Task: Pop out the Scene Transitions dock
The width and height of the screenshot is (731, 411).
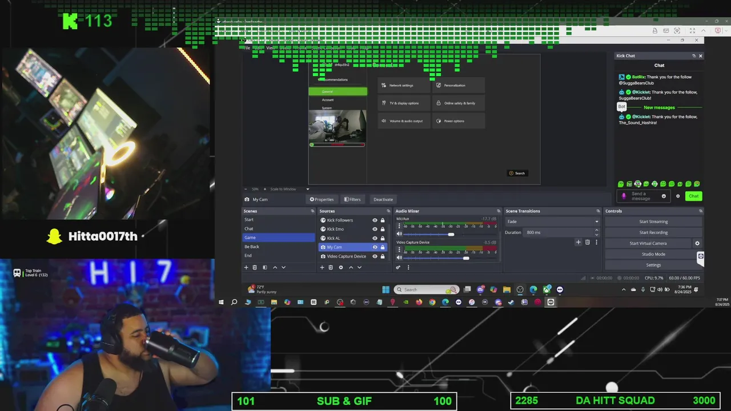Action: click(x=598, y=211)
